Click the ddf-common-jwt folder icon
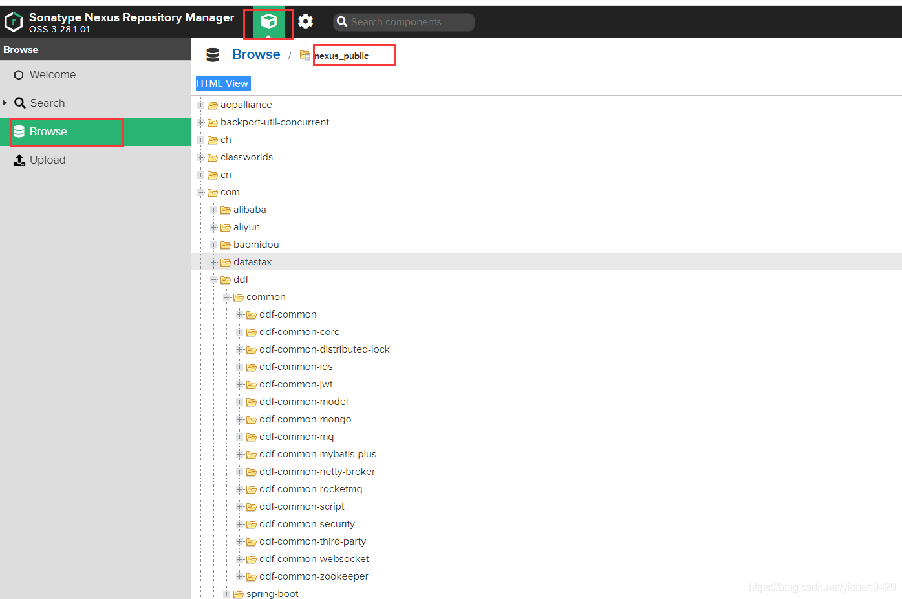Image resolution: width=902 pixels, height=599 pixels. (252, 385)
